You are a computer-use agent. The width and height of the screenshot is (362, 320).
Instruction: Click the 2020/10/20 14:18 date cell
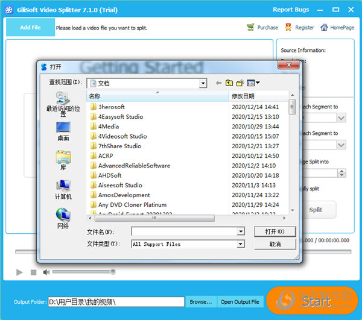(255, 175)
